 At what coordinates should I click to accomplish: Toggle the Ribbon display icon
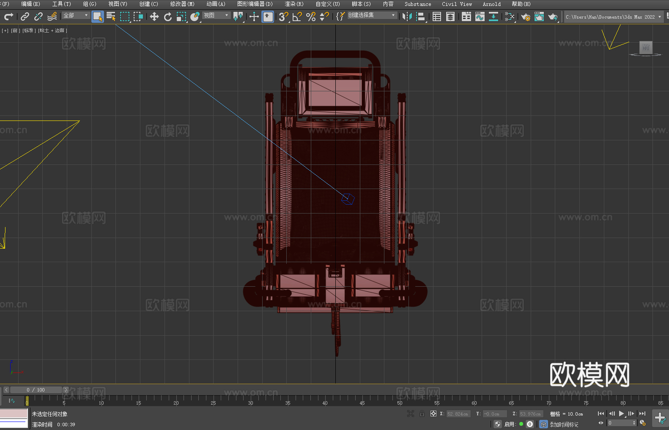(466, 16)
